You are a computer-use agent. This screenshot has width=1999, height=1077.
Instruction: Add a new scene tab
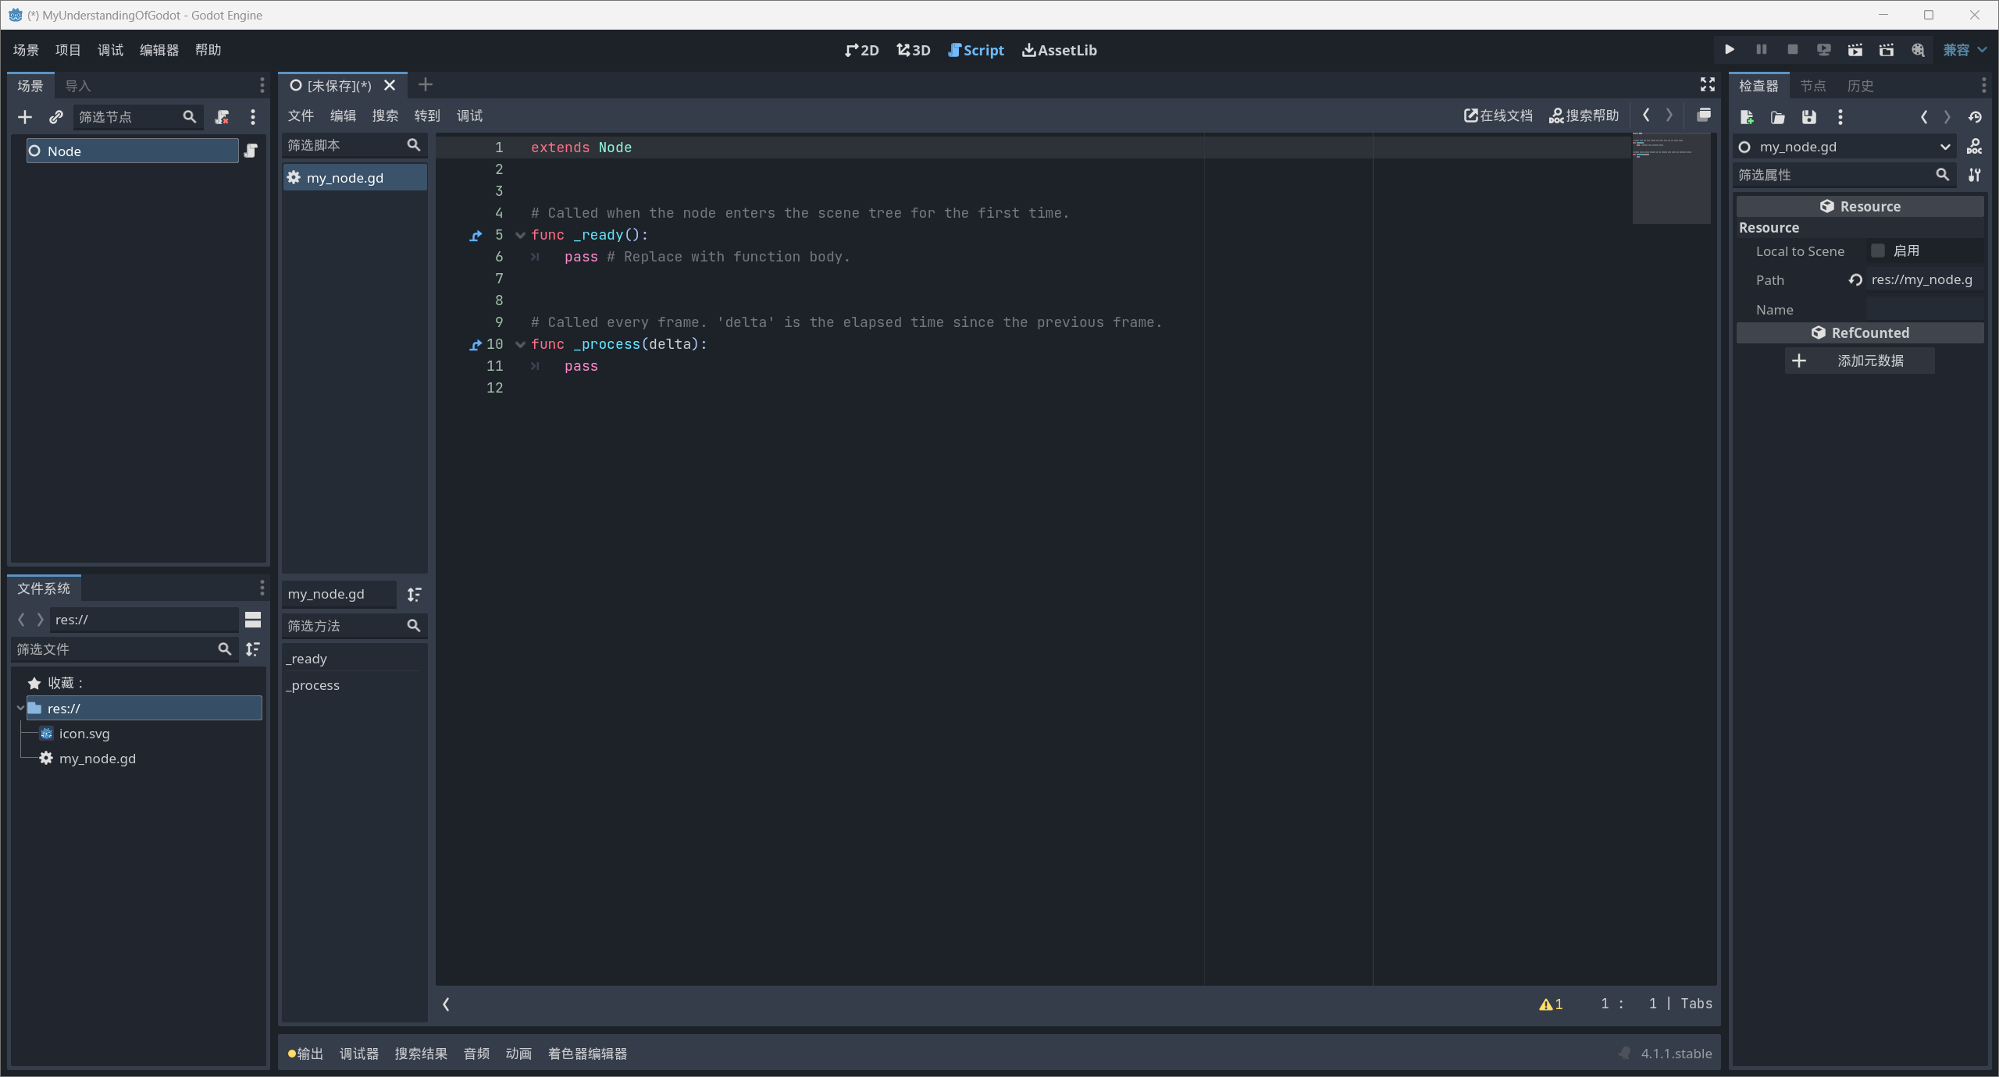click(426, 84)
